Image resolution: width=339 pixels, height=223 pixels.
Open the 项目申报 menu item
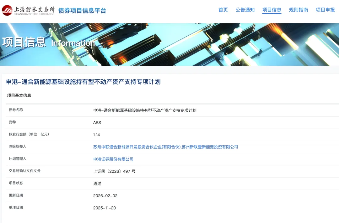tap(325, 10)
